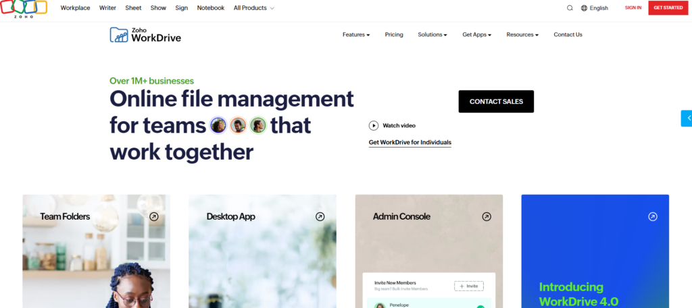The height and width of the screenshot is (308, 692).
Task: Expand the blue side panel chevron
Action: pyautogui.click(x=687, y=119)
